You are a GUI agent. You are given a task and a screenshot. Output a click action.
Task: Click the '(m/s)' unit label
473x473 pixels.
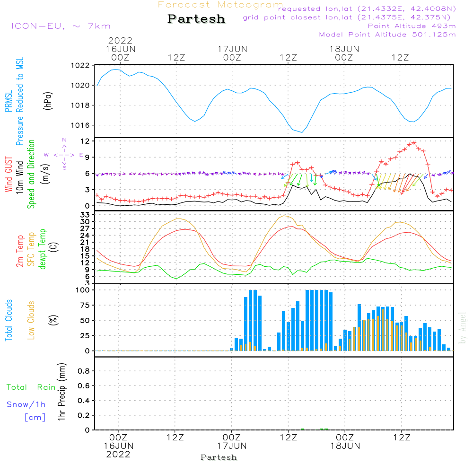click(45, 175)
